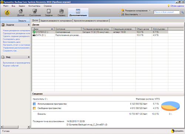Viewport: 185px width, 134px height.
Task: Switch to the Диски tab
Action: point(35,20)
